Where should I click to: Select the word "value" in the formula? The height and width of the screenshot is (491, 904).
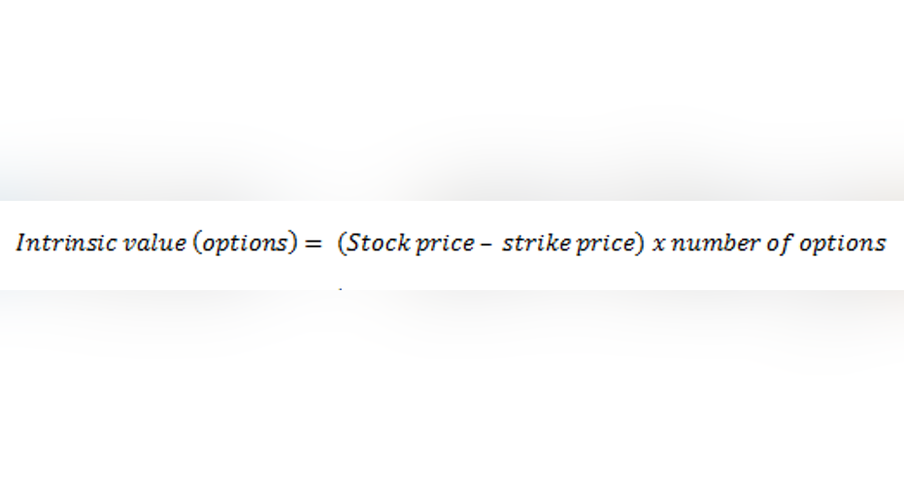pyautogui.click(x=155, y=243)
